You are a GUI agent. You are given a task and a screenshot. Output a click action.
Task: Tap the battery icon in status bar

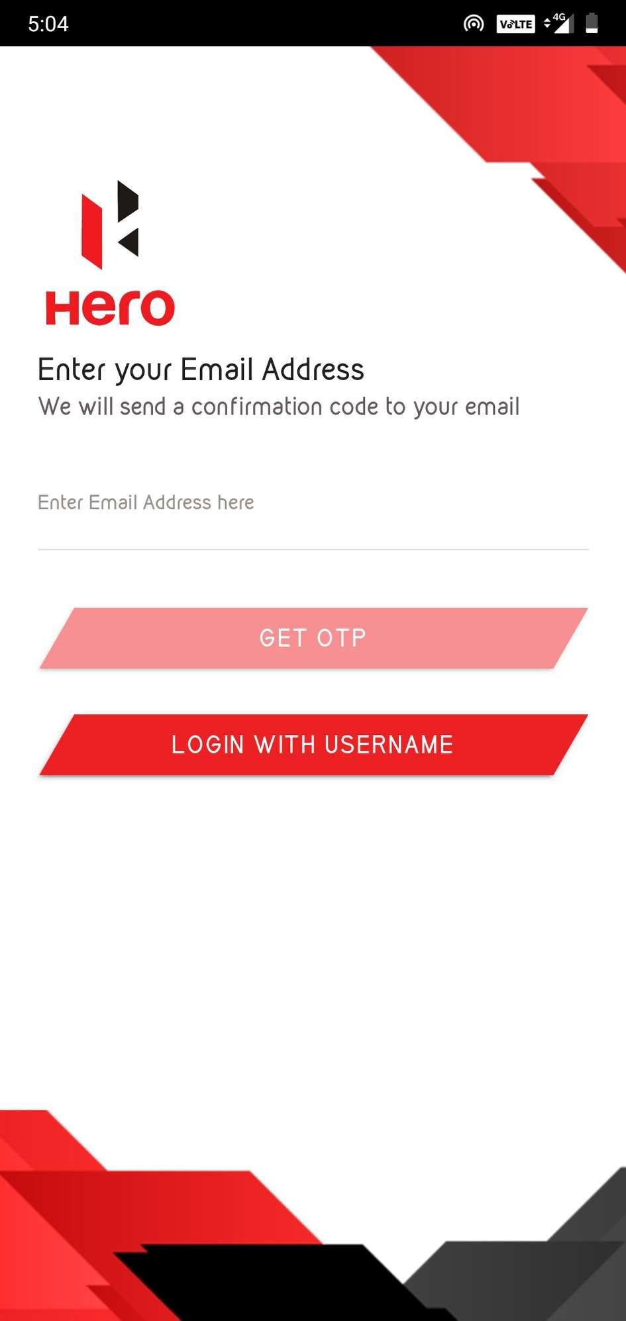click(592, 24)
